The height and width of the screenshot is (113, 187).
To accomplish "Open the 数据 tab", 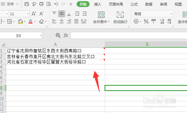I will 149,4.
